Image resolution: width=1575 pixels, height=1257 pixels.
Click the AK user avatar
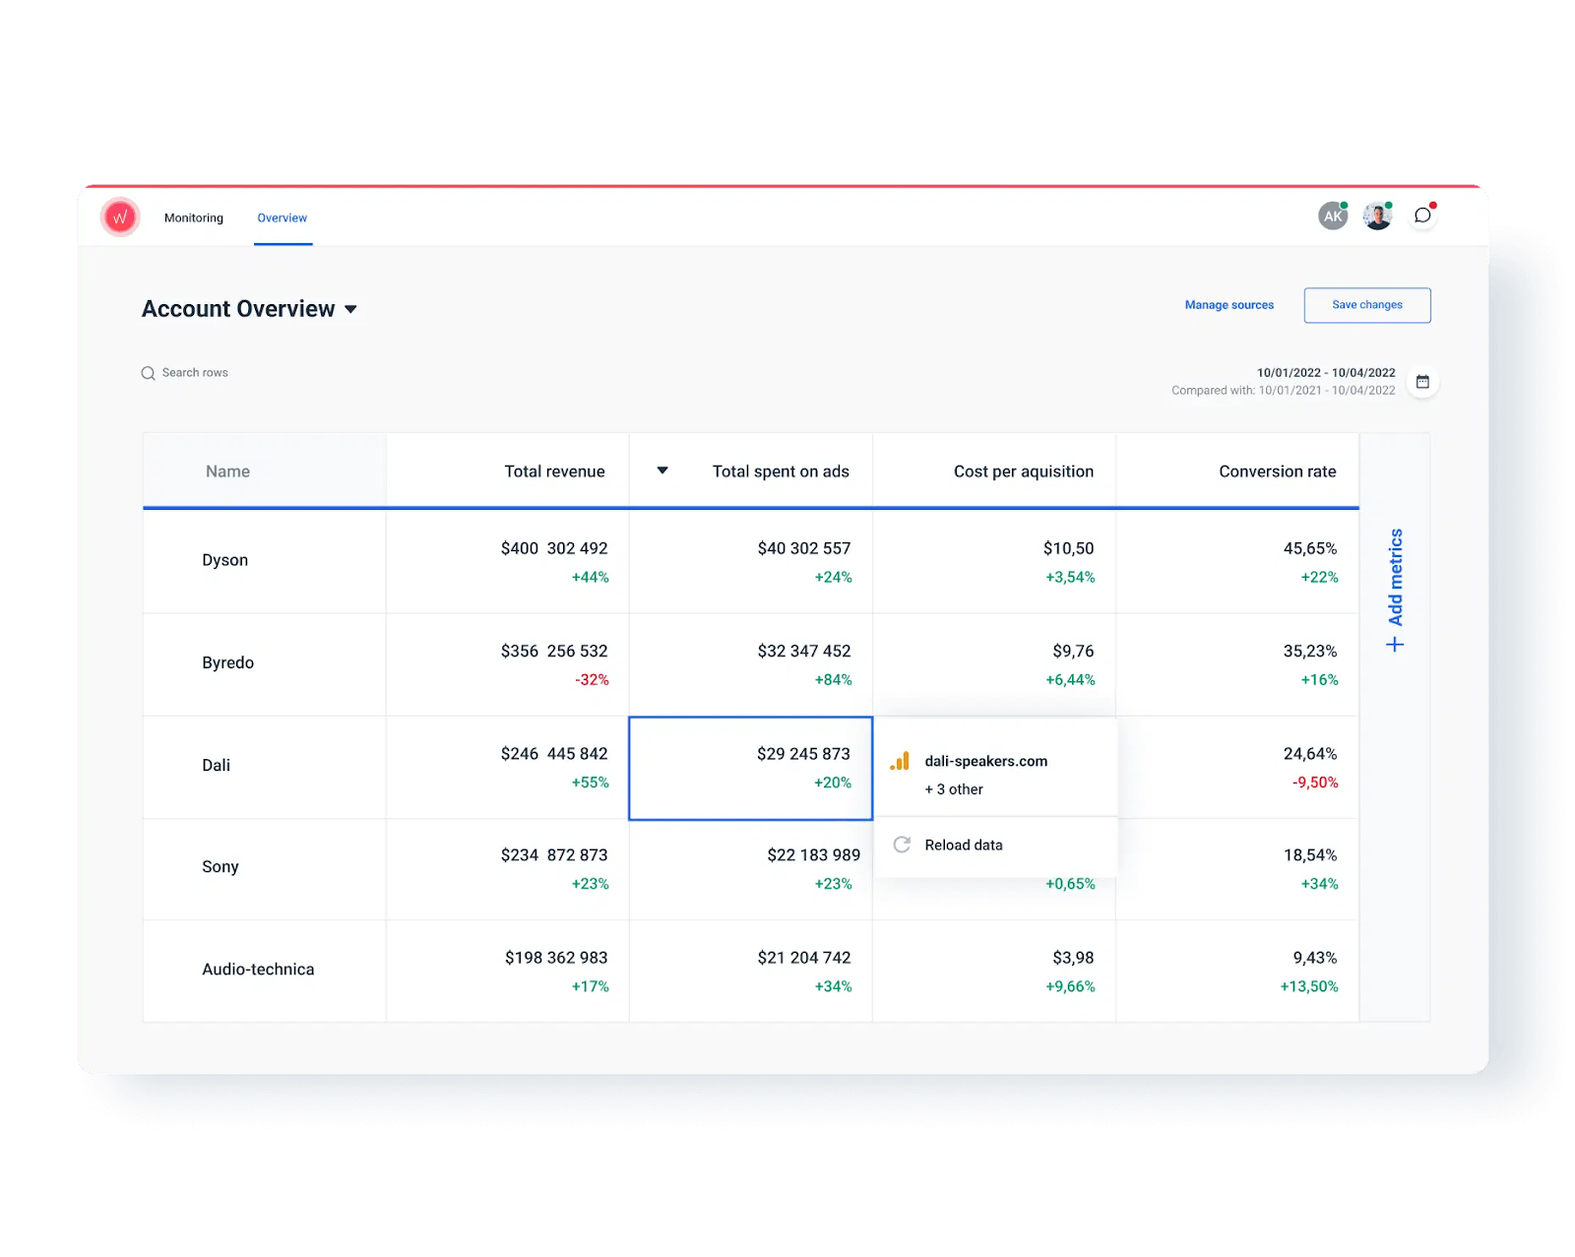[1332, 215]
